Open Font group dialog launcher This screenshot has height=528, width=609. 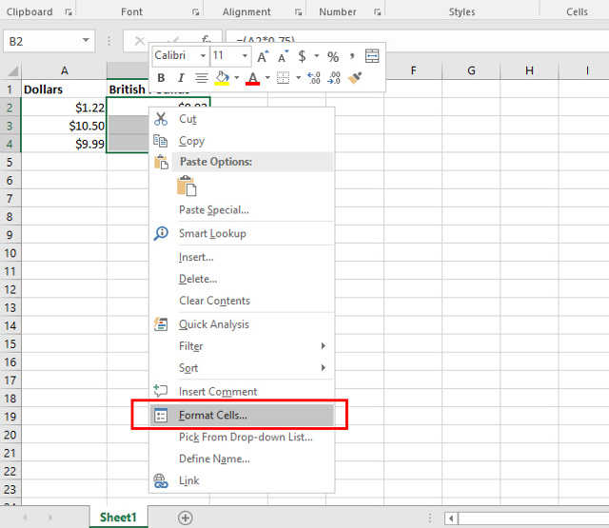tap(196, 12)
